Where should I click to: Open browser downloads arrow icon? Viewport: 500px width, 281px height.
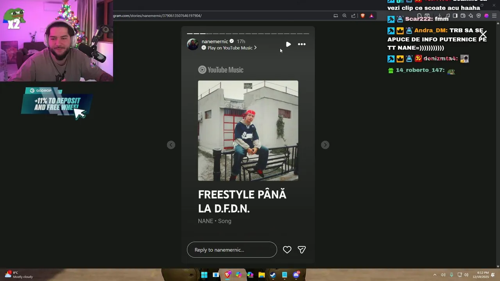coord(439,16)
